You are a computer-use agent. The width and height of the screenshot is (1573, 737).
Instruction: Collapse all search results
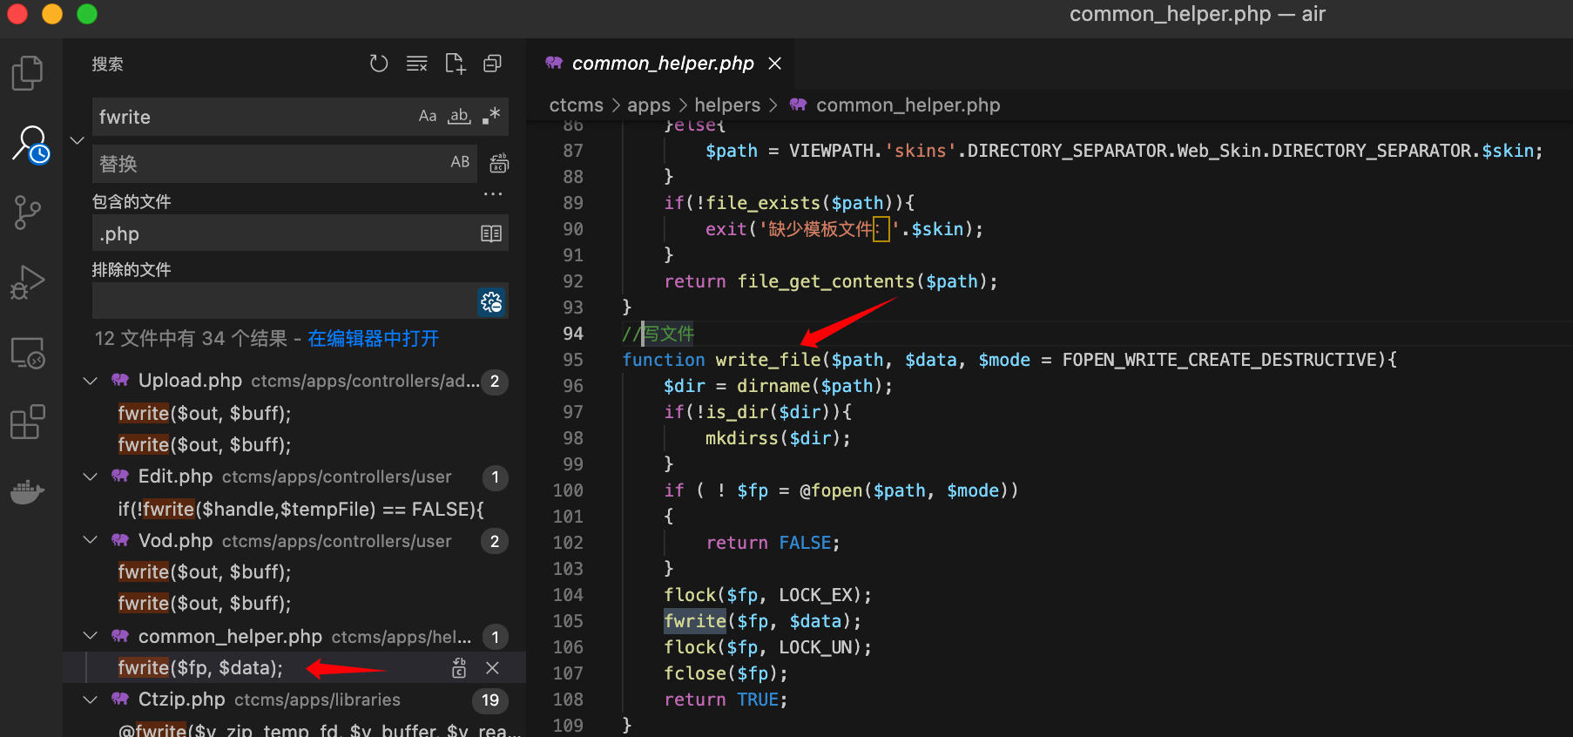tap(493, 64)
